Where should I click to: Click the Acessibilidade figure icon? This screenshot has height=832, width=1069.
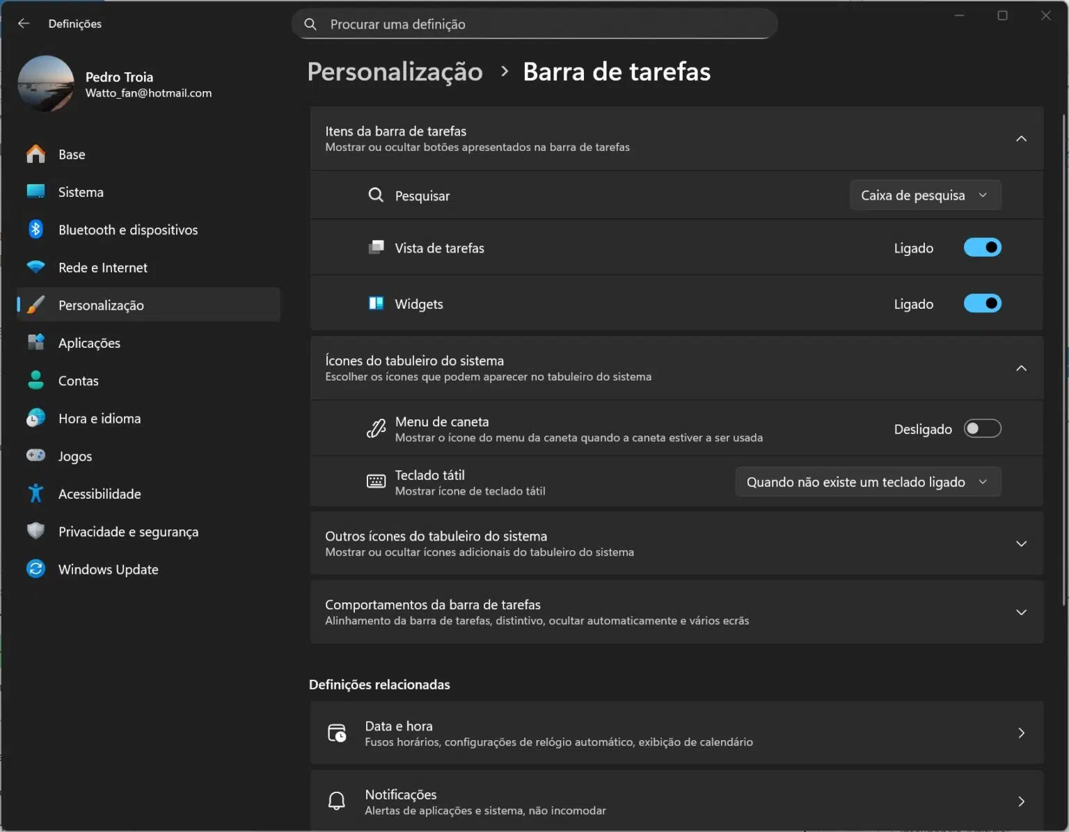click(35, 494)
